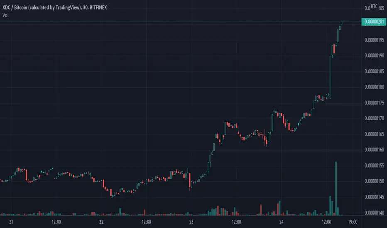This screenshot has width=387, height=228.
Task: Click the 23 date marker on time axis
Action: tap(191, 222)
